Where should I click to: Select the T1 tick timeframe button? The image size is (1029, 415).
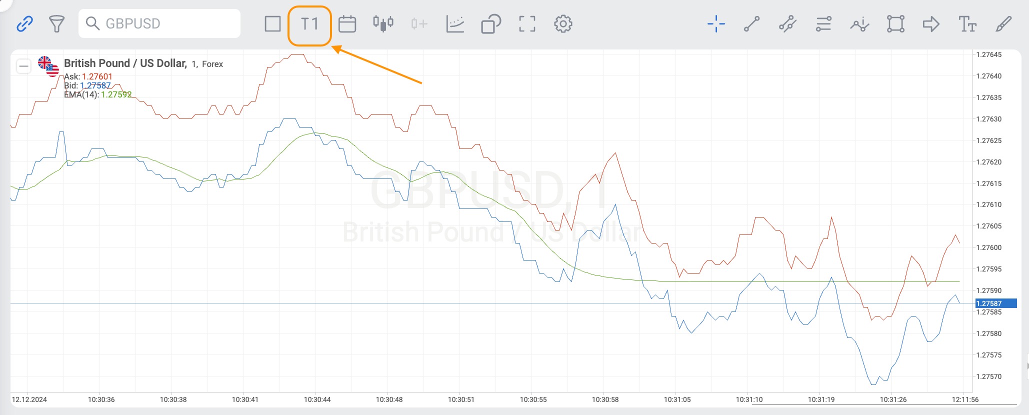pyautogui.click(x=309, y=24)
